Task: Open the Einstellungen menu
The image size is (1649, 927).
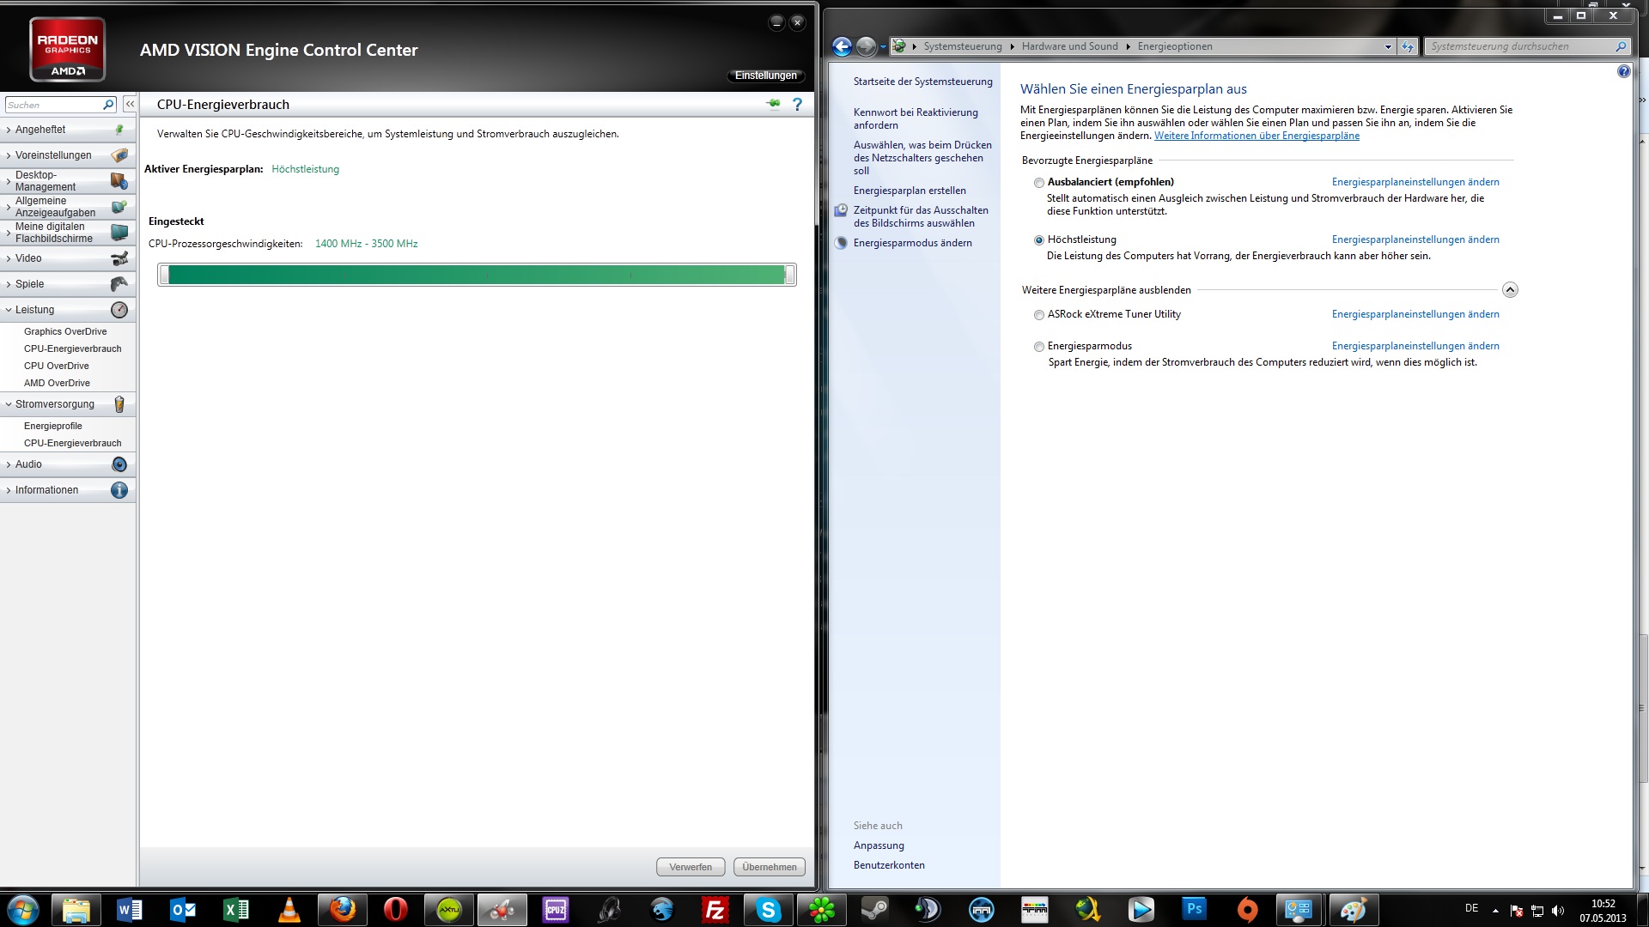Action: tap(765, 76)
